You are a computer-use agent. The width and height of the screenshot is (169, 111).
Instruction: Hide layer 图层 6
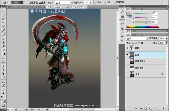[127, 55]
